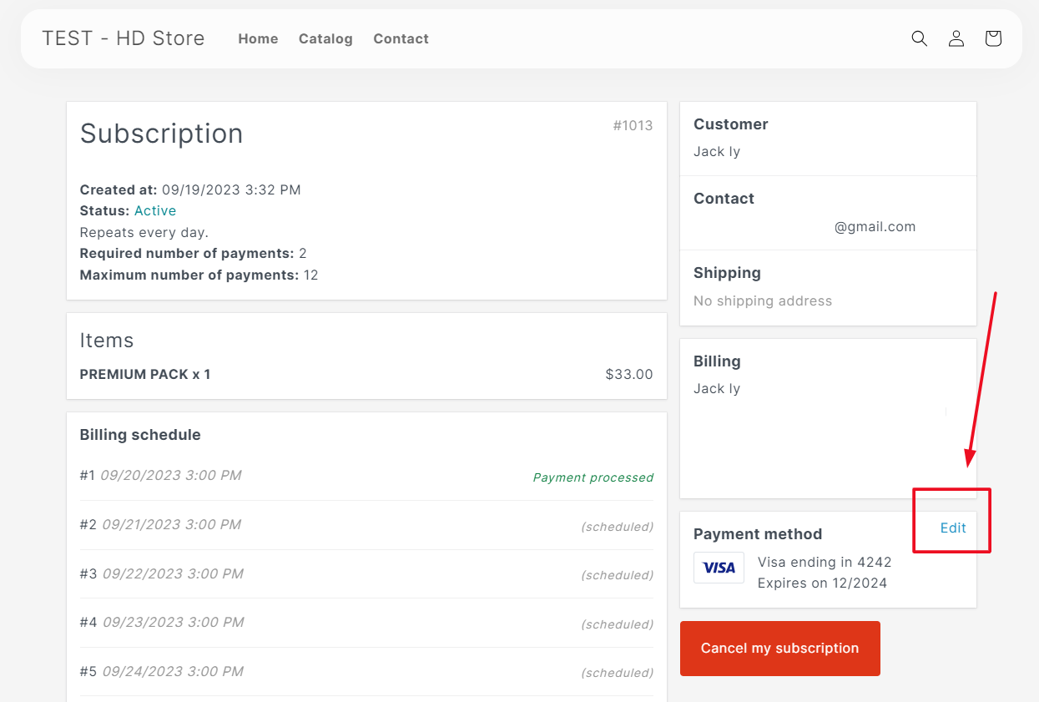
Task: Open the Catalog menu item
Action: (325, 38)
